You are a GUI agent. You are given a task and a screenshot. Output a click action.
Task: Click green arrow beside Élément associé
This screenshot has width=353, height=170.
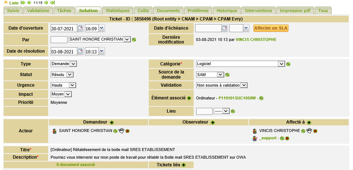coord(189,98)
